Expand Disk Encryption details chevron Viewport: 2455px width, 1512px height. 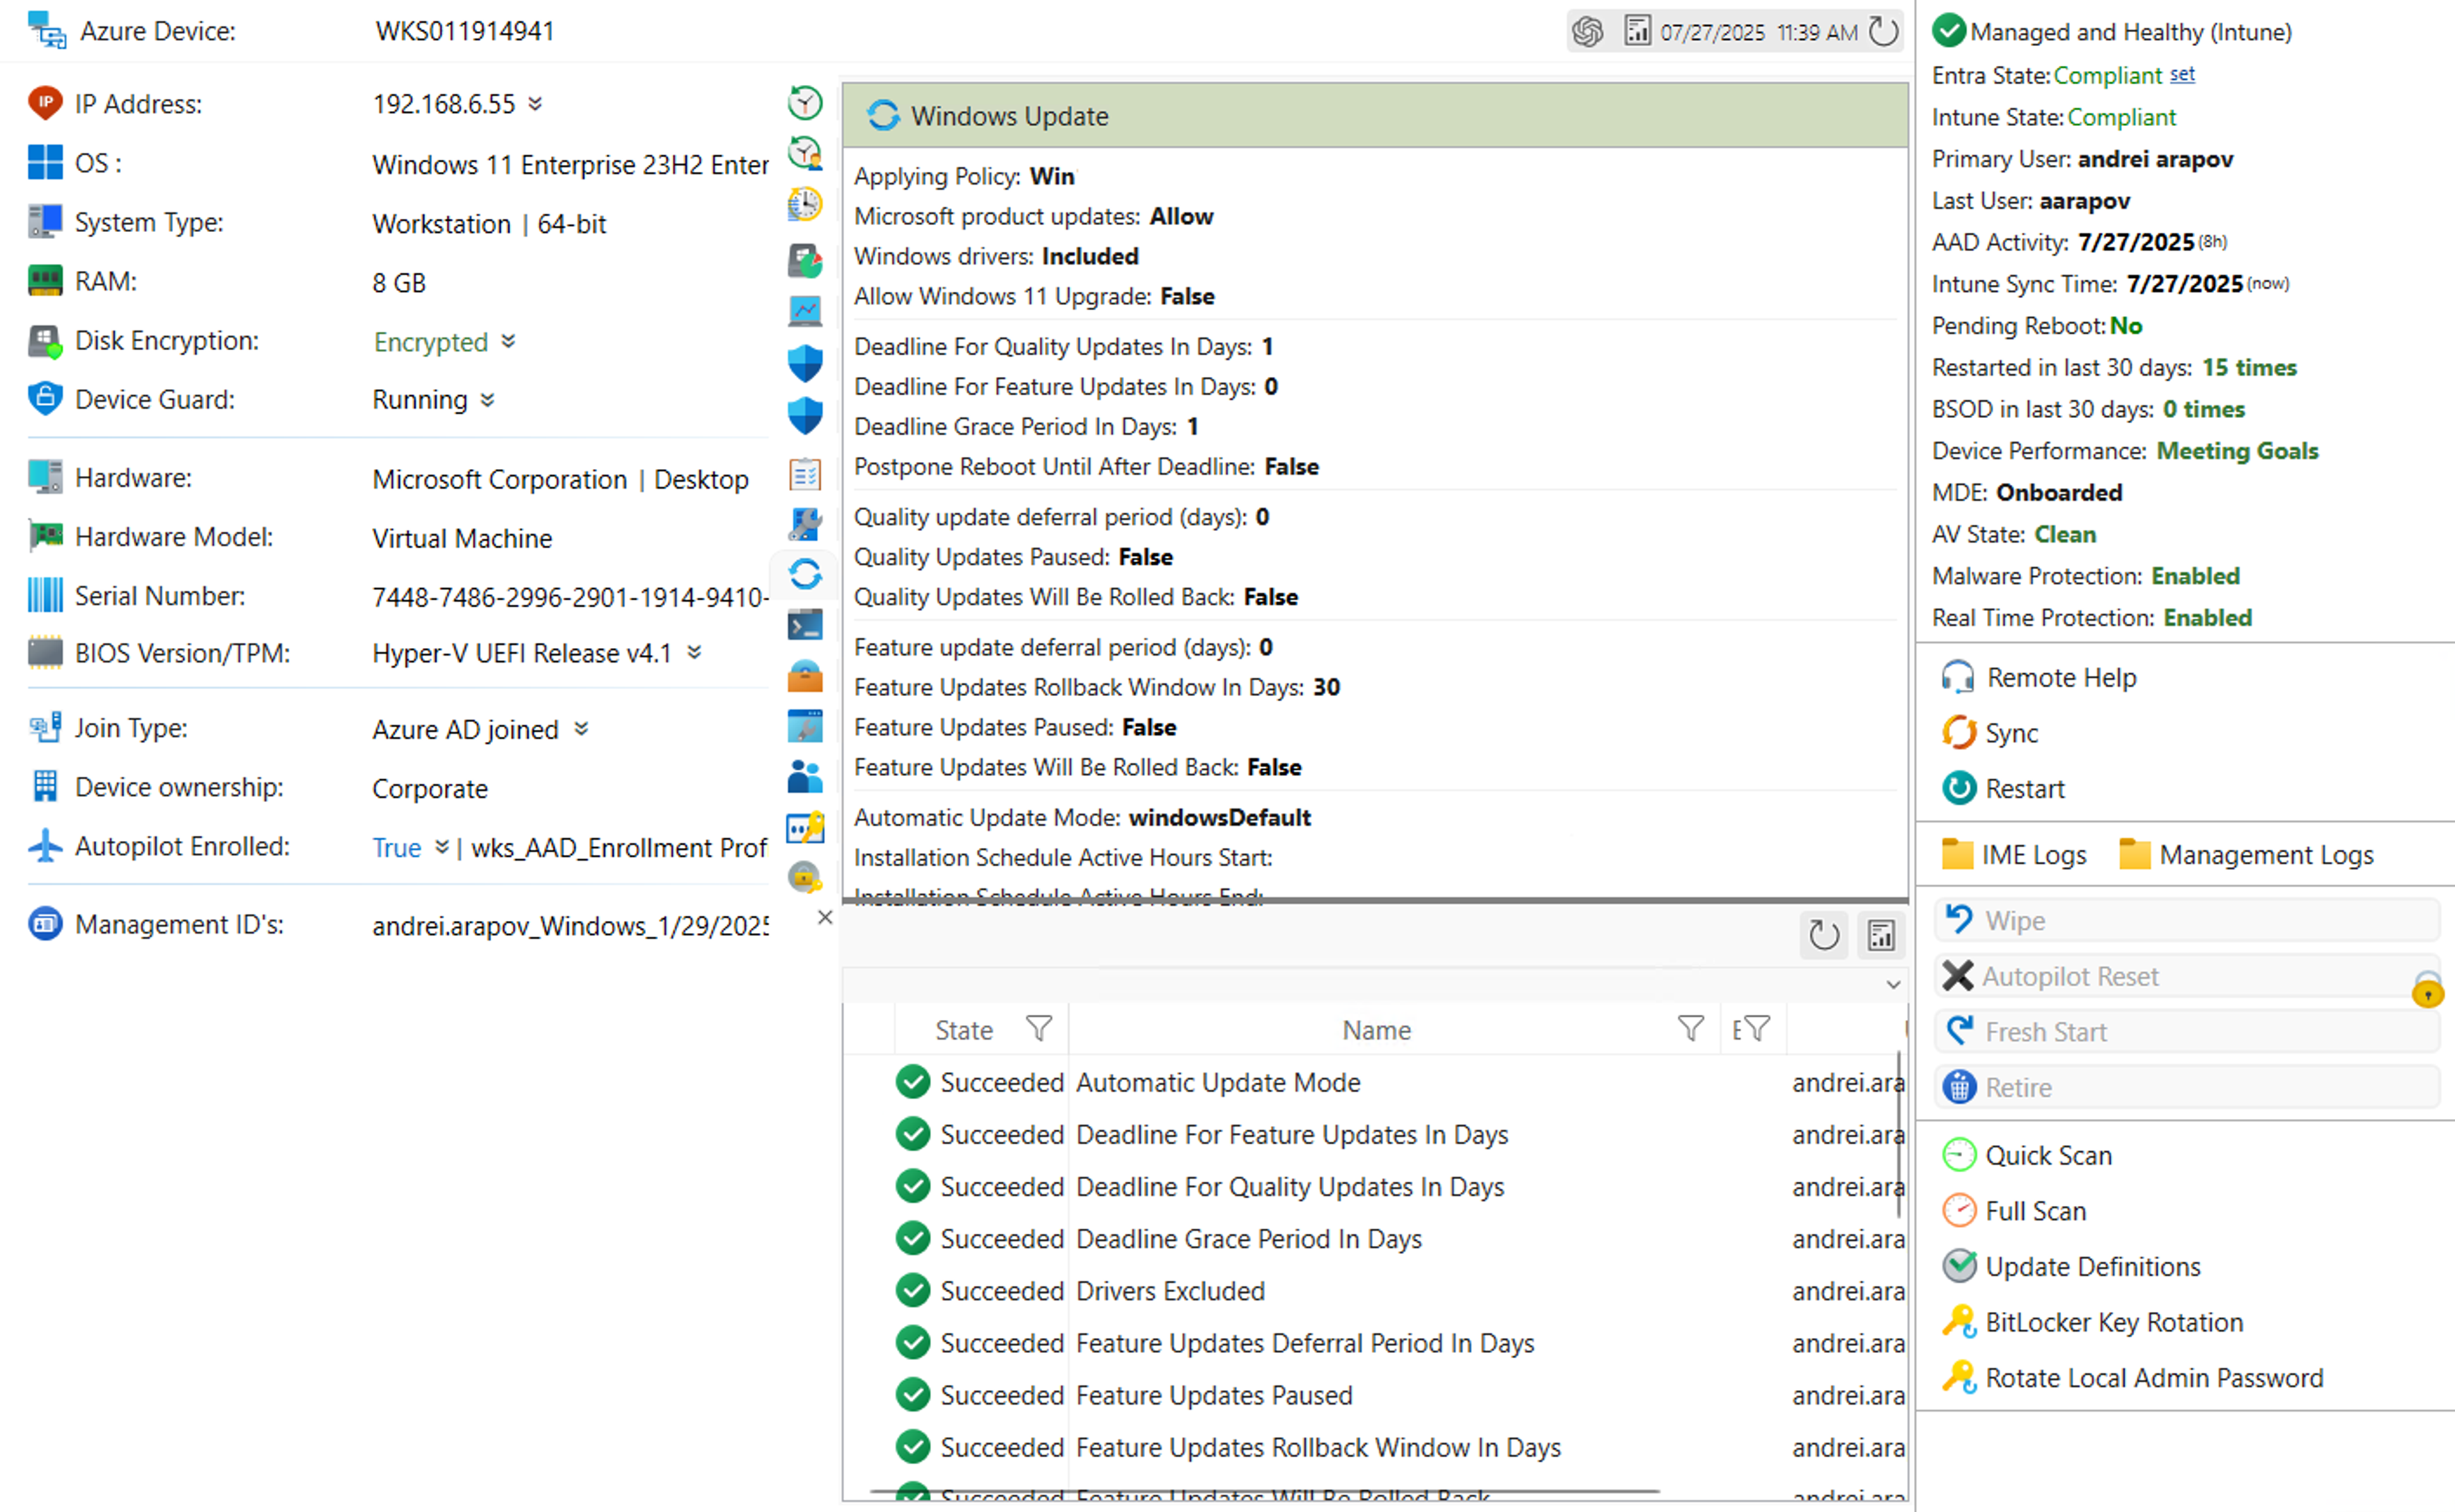tap(508, 341)
